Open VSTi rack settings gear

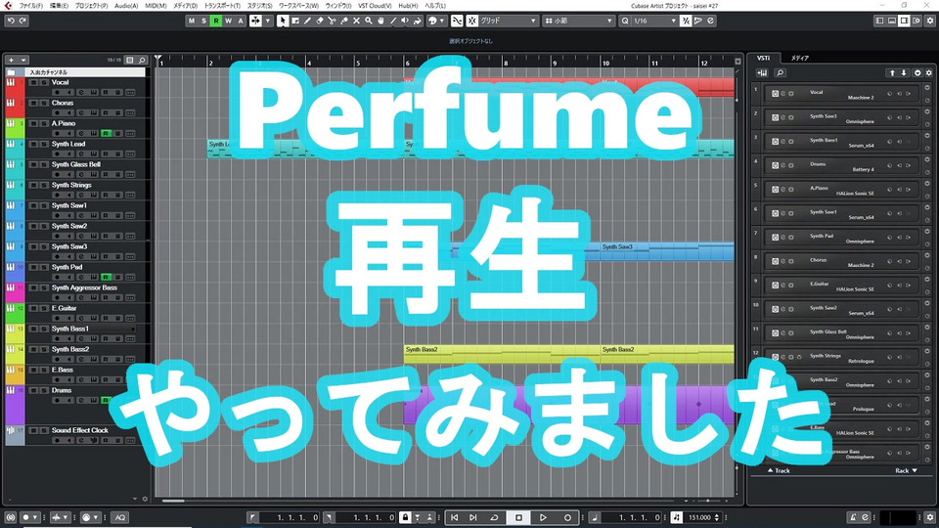929,73
